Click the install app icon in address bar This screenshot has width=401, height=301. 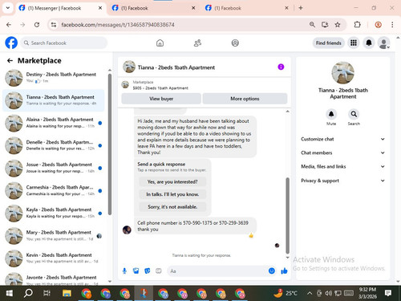click(325, 25)
